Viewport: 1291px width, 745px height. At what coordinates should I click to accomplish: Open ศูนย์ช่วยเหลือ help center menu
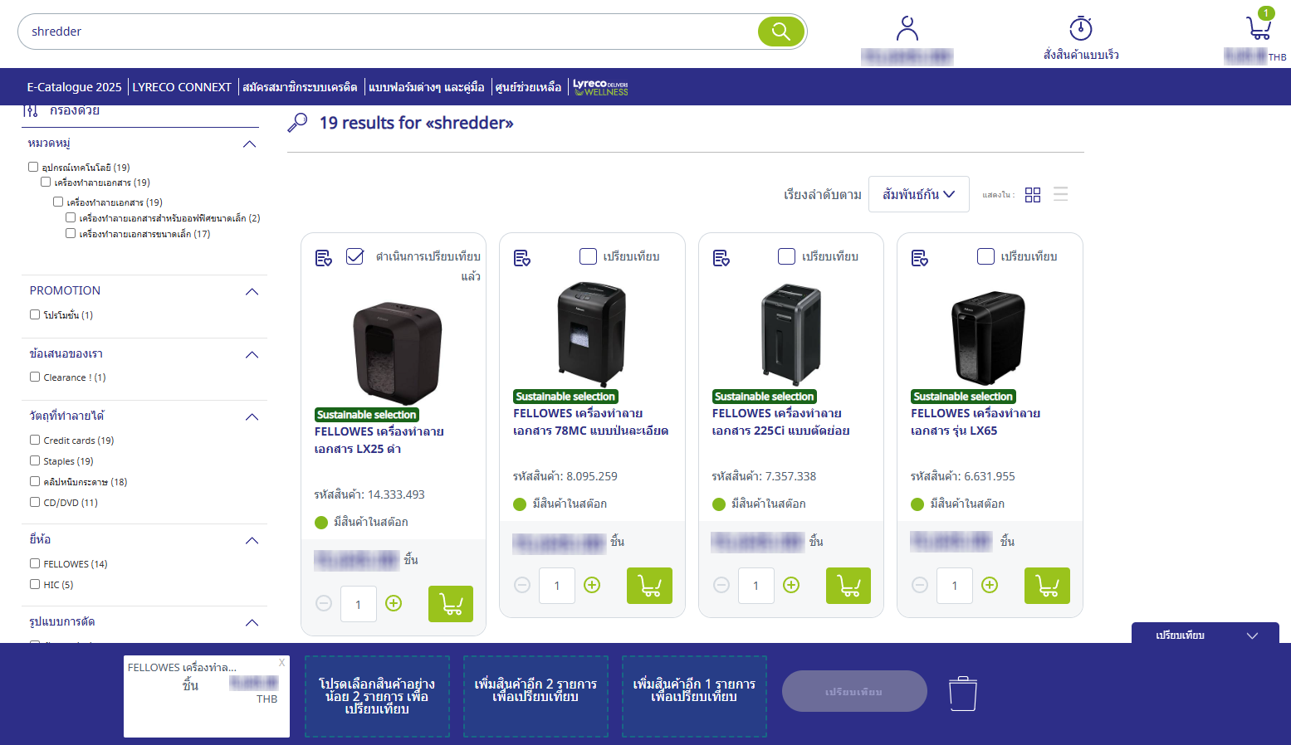click(528, 87)
